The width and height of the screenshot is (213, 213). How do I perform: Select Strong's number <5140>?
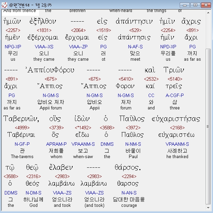point(175,79)
